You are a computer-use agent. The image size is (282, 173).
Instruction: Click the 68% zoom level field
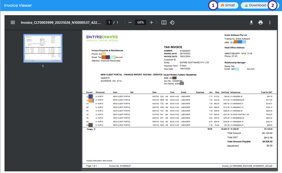coord(141,22)
